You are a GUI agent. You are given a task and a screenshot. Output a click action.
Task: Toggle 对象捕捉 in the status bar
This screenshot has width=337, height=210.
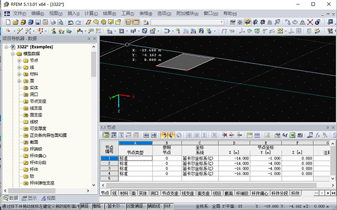point(136,206)
